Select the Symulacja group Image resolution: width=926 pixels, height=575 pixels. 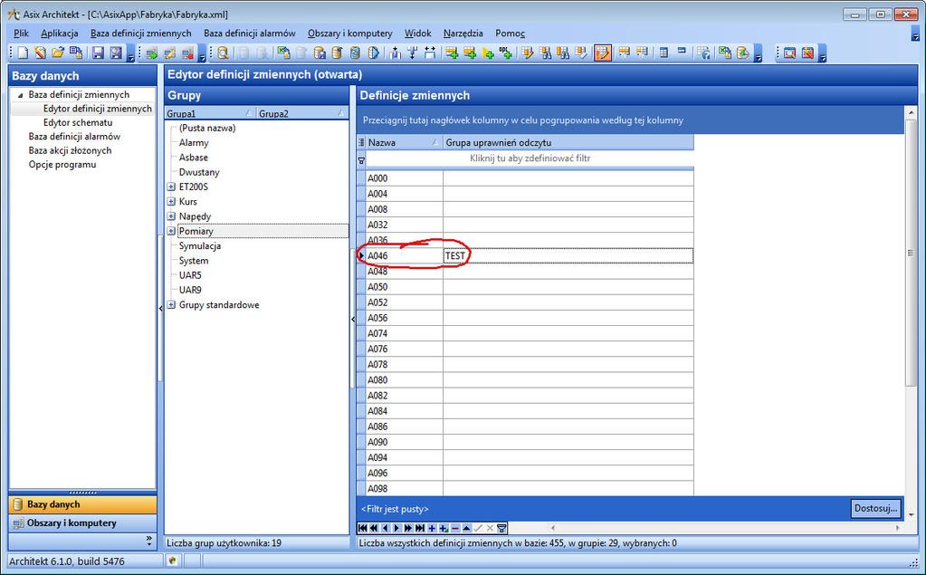click(200, 245)
